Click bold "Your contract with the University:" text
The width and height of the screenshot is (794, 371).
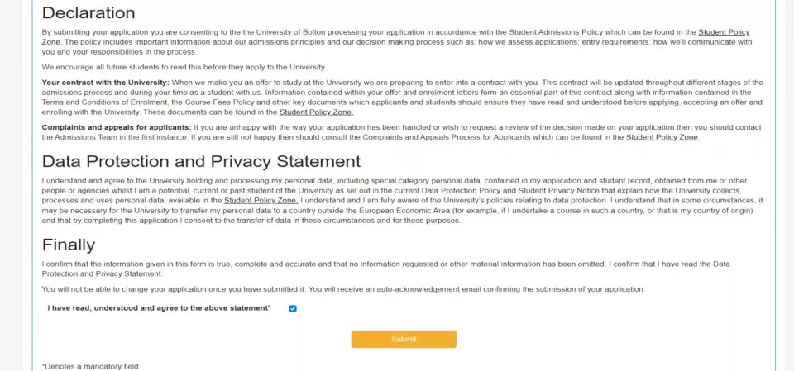105,83
